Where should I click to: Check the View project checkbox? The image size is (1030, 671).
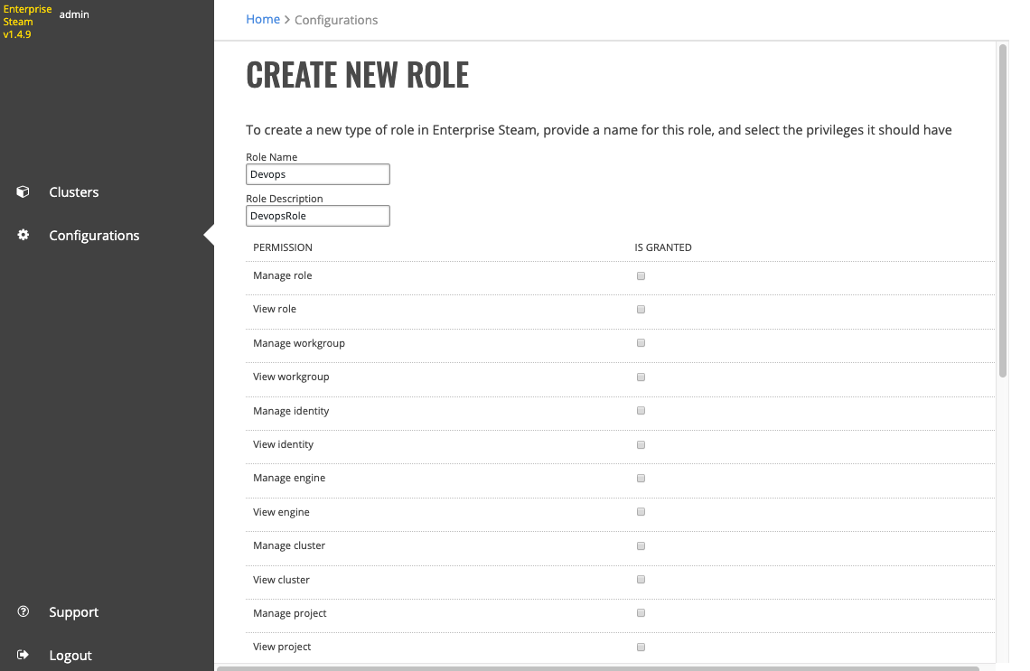pos(641,647)
